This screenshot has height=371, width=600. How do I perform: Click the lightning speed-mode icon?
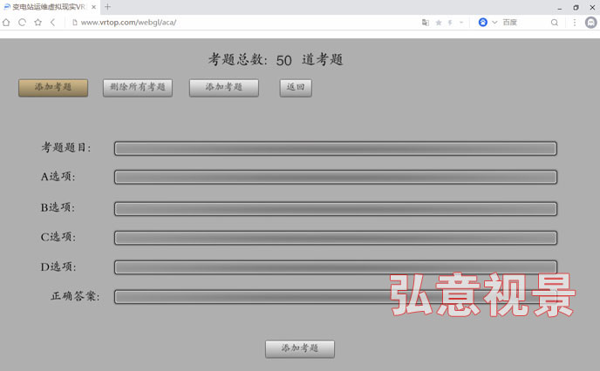(450, 23)
